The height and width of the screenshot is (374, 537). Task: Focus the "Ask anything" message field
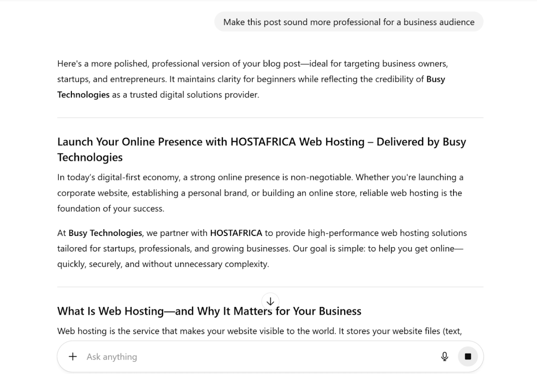pos(257,357)
